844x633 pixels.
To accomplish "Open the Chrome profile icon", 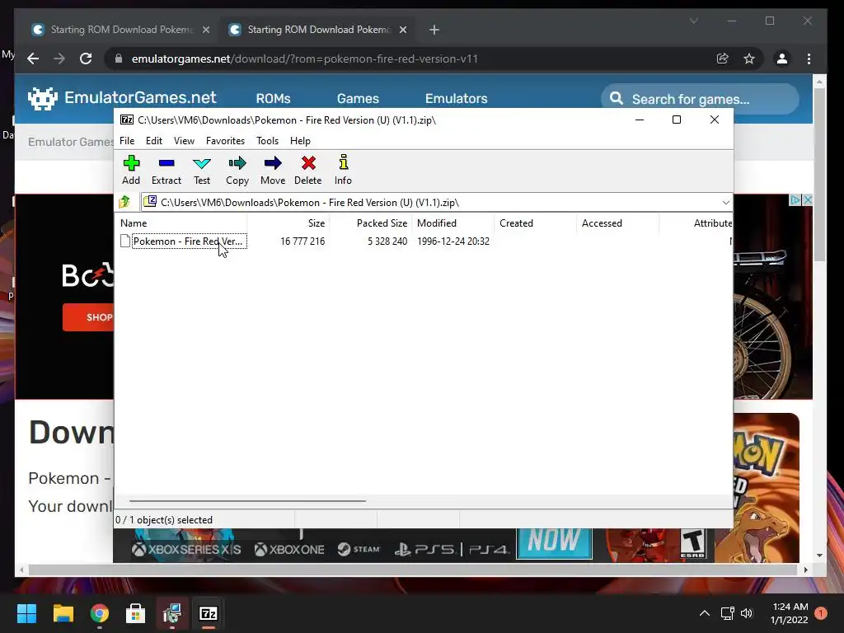I will click(x=782, y=59).
